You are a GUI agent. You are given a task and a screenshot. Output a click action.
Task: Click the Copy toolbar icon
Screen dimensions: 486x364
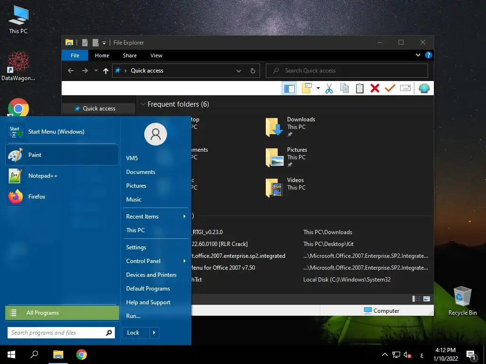tap(345, 89)
